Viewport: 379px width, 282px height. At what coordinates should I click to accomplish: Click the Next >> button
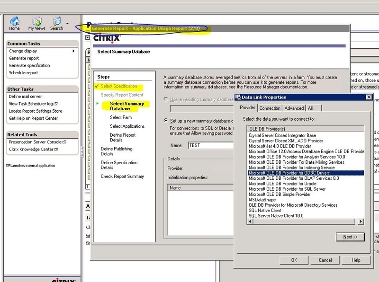pos(350,237)
